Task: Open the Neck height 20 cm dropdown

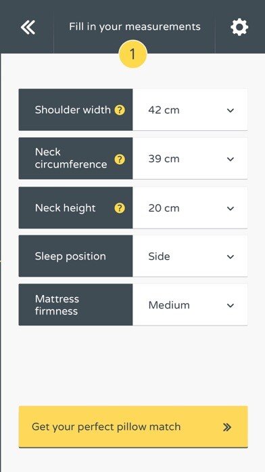Action: coord(190,208)
